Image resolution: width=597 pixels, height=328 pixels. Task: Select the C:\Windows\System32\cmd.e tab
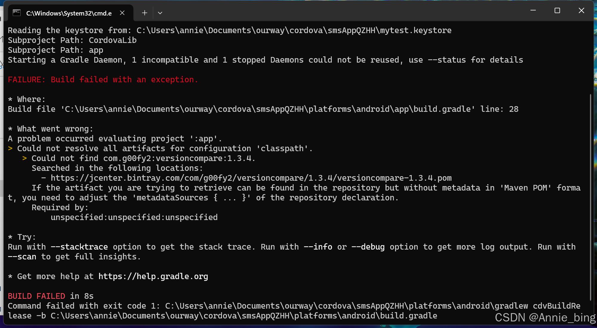pyautogui.click(x=69, y=13)
